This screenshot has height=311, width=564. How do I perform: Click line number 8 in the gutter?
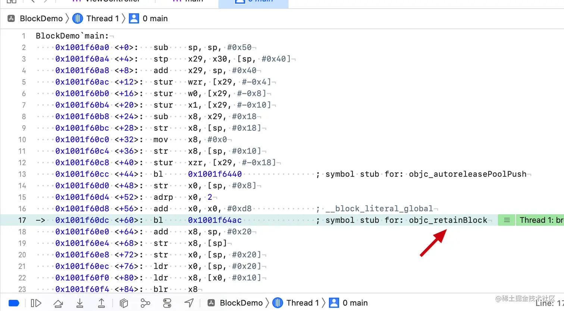[x=23, y=116]
